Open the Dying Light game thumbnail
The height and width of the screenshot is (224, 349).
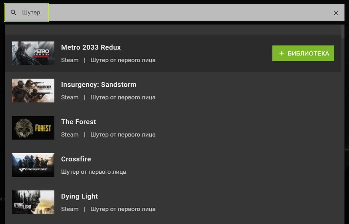click(x=33, y=202)
